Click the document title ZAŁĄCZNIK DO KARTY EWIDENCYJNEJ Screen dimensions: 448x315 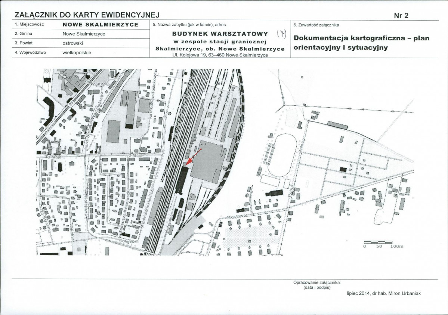click(x=87, y=15)
